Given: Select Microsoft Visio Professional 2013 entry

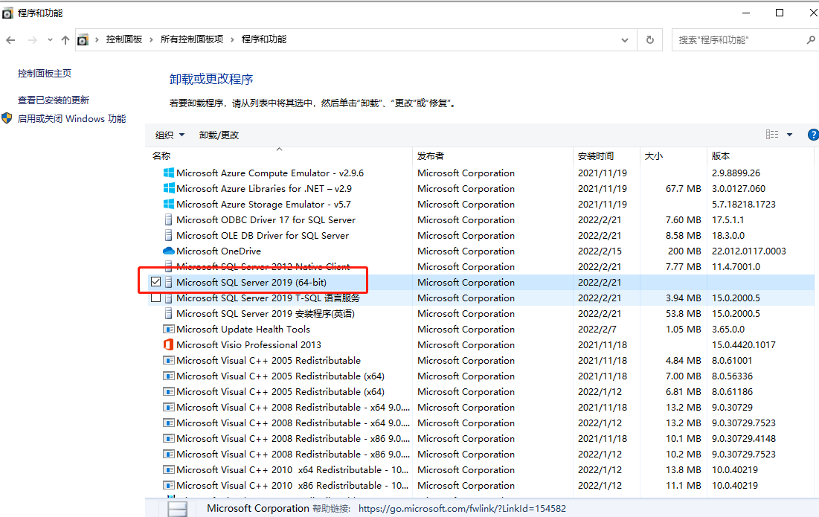Looking at the screenshot, I should [248, 344].
